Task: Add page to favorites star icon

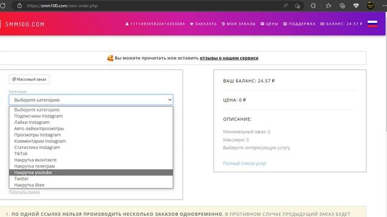Action: click(297, 5)
